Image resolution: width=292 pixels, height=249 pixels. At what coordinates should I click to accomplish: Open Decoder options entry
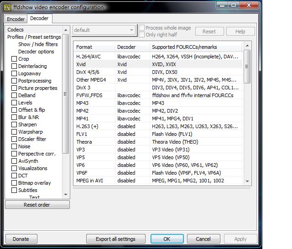pos(36,52)
